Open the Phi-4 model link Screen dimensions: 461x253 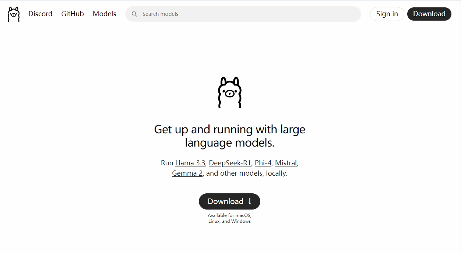(263, 163)
